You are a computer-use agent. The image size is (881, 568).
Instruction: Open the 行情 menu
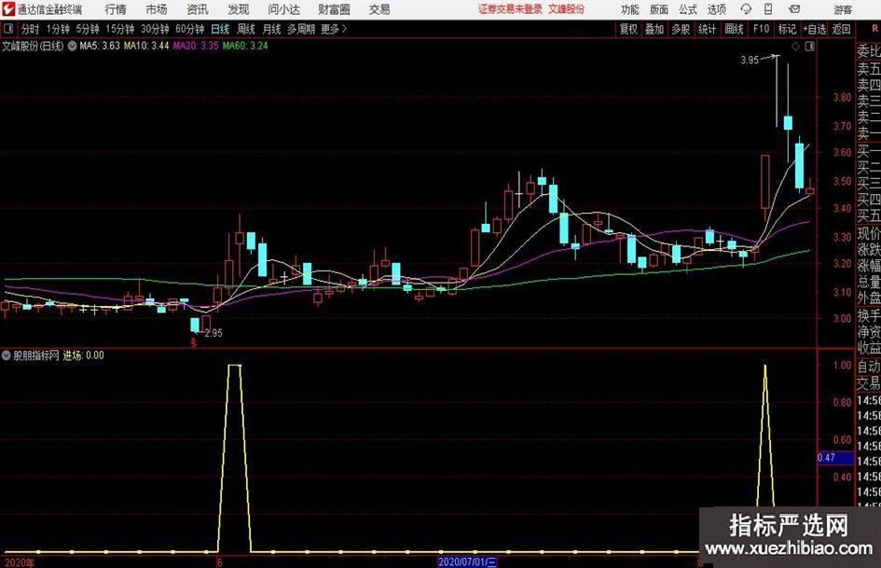click(116, 9)
